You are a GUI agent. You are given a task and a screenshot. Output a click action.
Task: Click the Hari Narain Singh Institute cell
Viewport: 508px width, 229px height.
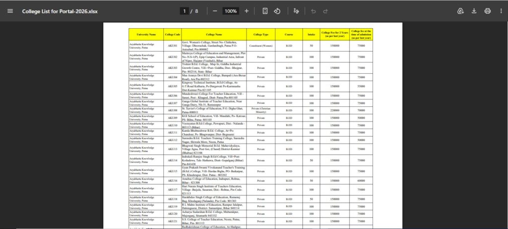(x=214, y=190)
